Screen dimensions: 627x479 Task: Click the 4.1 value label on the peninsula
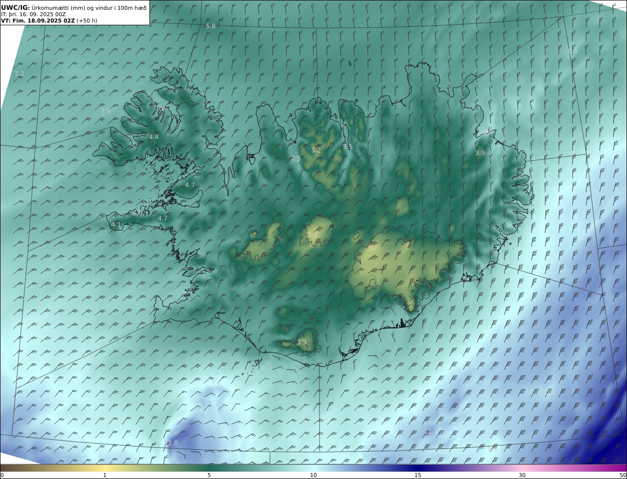pyautogui.click(x=116, y=225)
